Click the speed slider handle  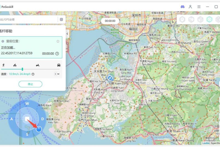(22, 69)
